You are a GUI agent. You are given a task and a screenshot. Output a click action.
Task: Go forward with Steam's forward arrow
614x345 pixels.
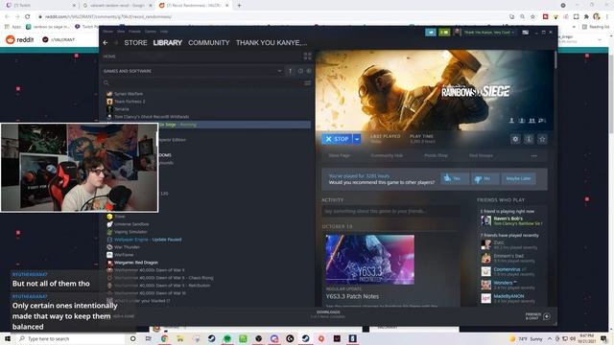coord(116,42)
